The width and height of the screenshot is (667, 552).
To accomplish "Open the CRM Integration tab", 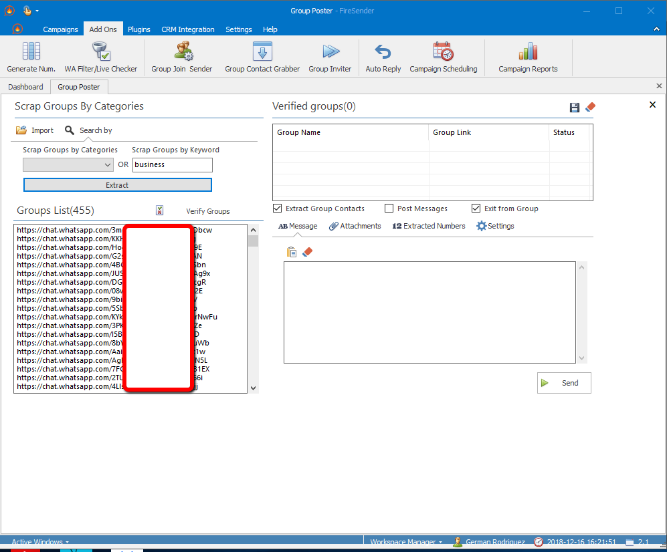I will click(187, 29).
